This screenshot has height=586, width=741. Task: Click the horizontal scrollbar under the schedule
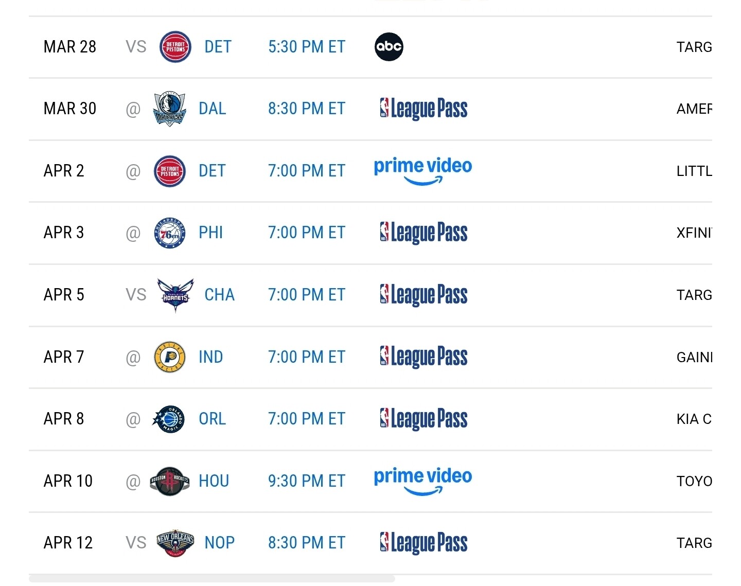[211, 579]
